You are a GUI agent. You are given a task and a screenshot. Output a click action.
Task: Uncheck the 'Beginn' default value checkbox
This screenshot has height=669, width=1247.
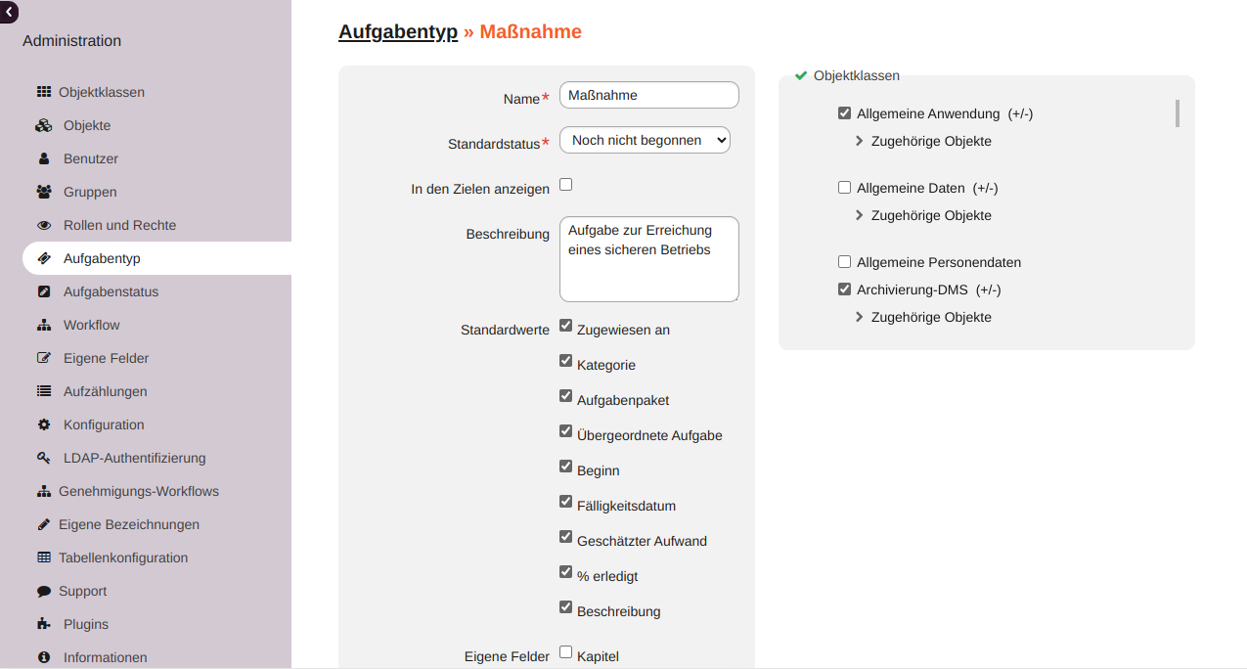click(x=565, y=466)
